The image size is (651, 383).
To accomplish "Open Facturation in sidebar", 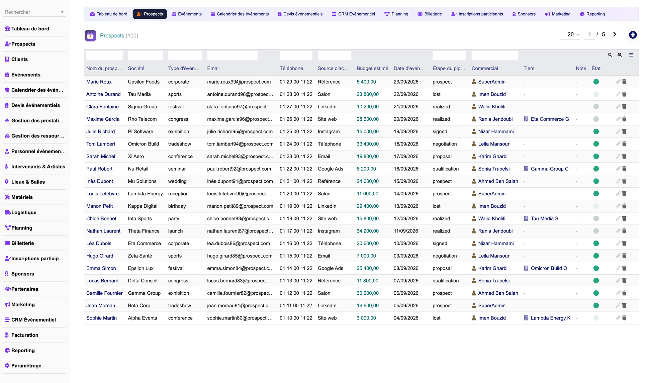I will click(25, 335).
